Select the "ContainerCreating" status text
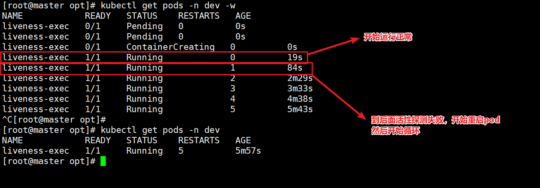 (171, 47)
